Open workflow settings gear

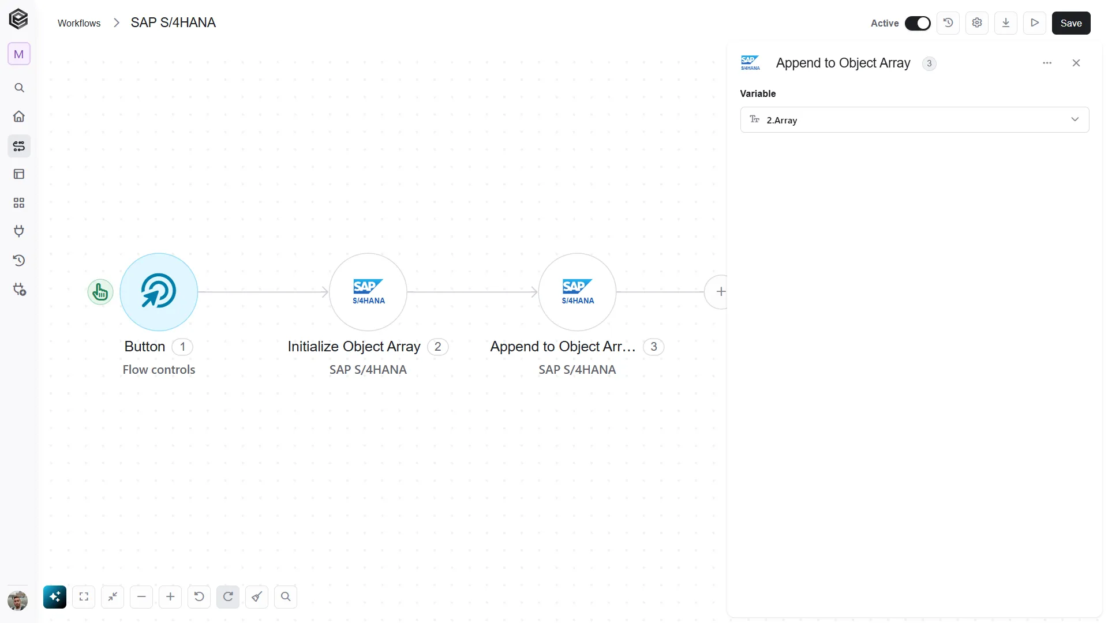(977, 23)
